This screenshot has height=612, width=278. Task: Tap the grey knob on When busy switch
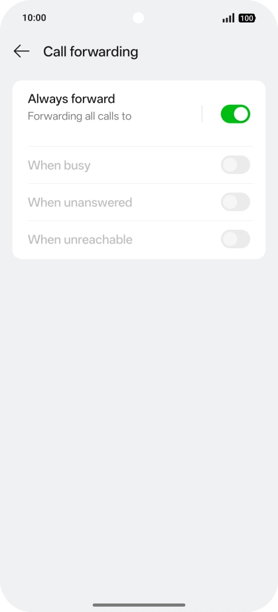pos(230,165)
